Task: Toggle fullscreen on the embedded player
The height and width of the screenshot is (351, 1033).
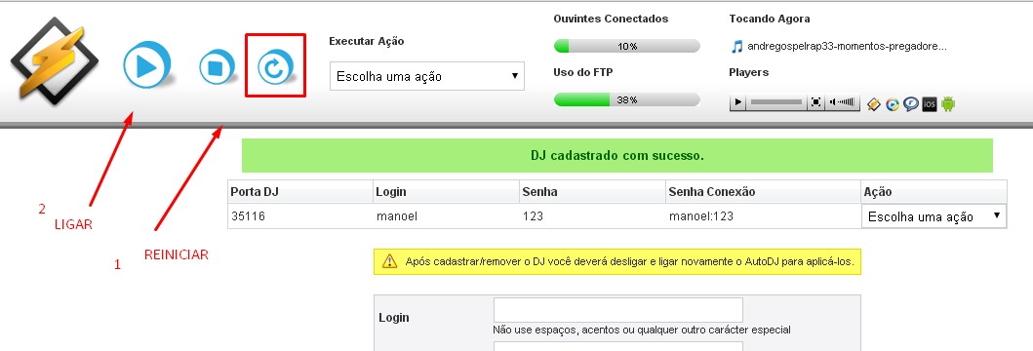Action: click(x=815, y=102)
